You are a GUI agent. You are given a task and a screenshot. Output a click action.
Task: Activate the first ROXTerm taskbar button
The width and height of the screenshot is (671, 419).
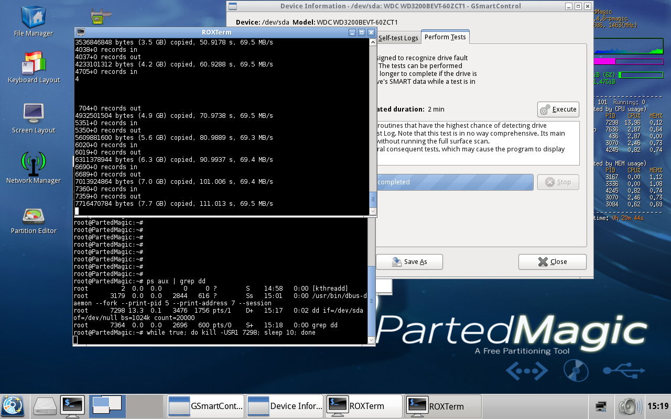pyautogui.click(x=364, y=406)
